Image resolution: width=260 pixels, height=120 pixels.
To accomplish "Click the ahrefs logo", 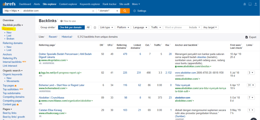I will (9, 4).
